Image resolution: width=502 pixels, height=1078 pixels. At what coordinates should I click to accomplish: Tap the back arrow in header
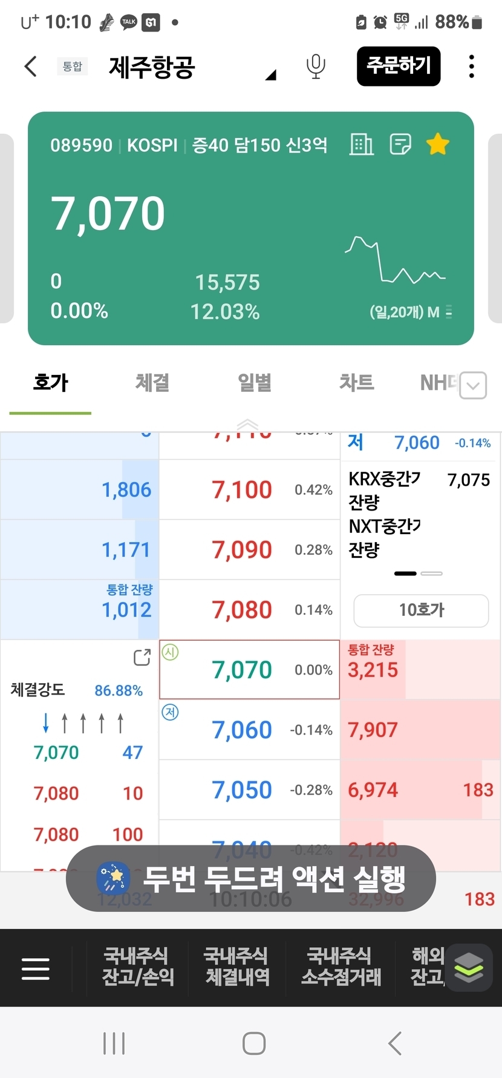[31, 66]
